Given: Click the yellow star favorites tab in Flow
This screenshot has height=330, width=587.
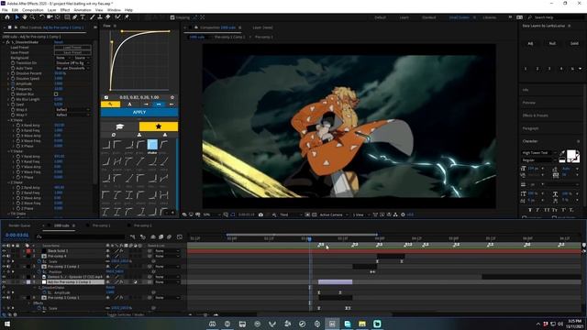Looking at the screenshot, I should coord(159,126).
